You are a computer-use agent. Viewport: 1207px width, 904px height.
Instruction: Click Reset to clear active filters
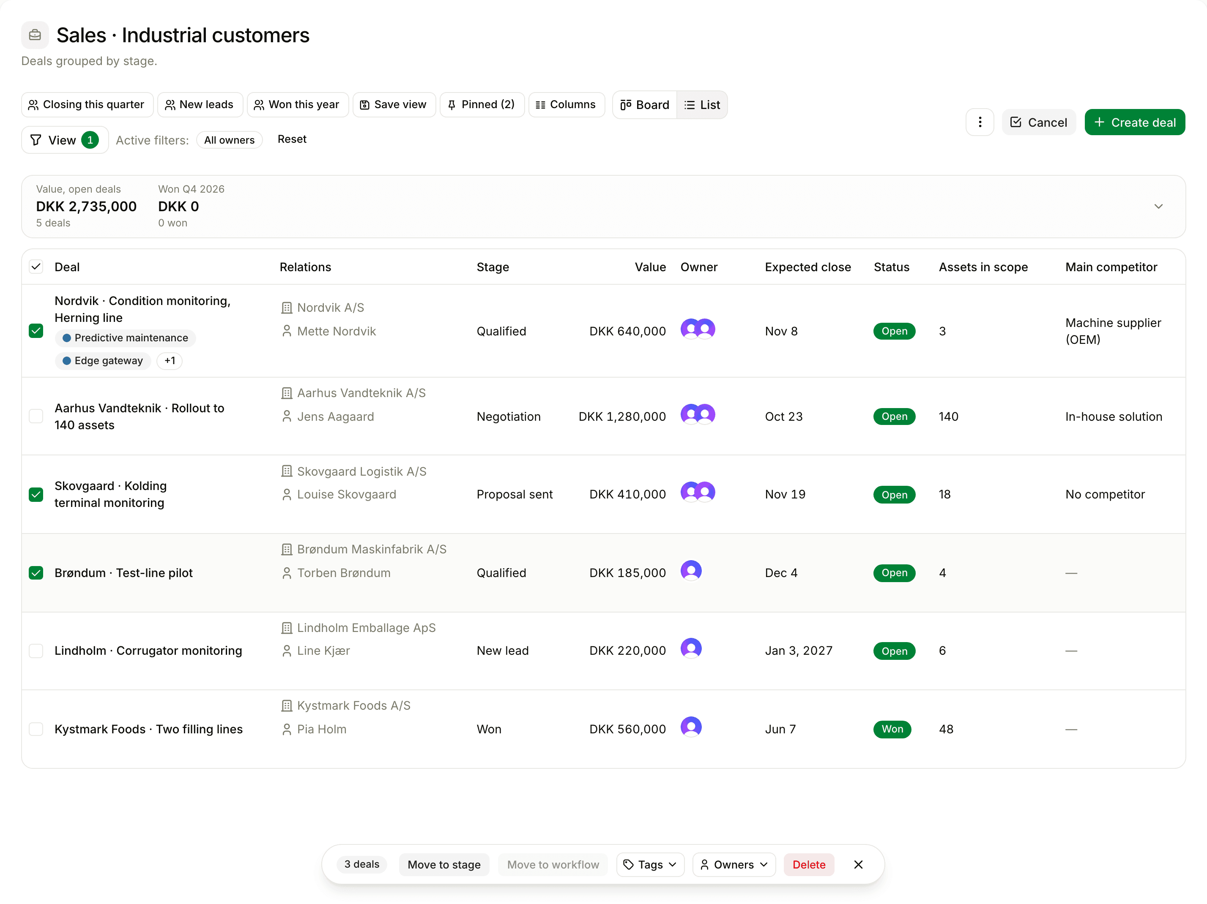(292, 139)
